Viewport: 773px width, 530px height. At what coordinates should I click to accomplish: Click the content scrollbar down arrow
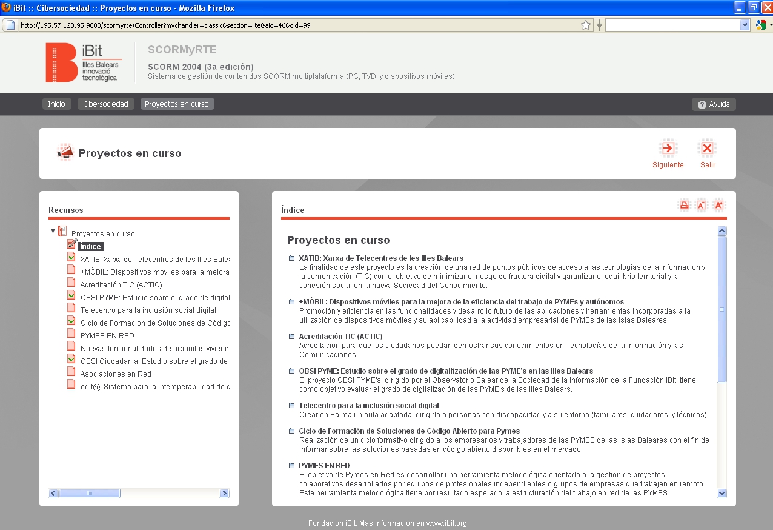[x=722, y=494]
